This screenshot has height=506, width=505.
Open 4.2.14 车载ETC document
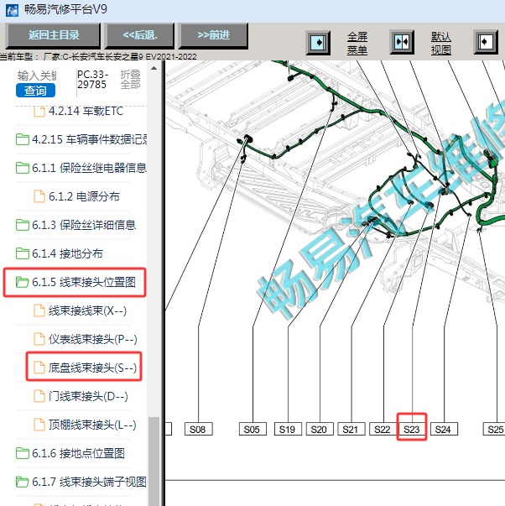[x=86, y=112]
